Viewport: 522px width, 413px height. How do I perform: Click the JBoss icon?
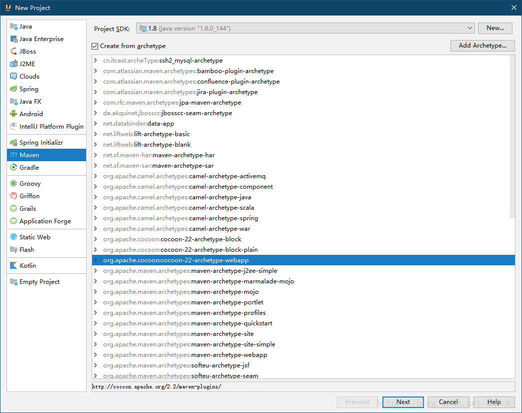[14, 51]
